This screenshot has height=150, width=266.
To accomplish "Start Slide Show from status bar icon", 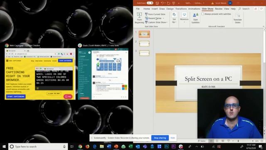I will pos(229,141).
